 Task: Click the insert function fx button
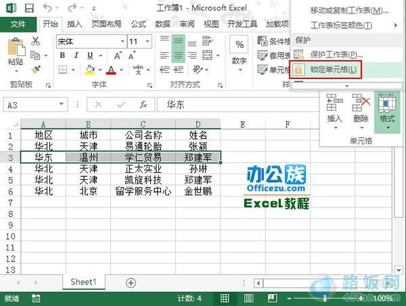point(143,105)
